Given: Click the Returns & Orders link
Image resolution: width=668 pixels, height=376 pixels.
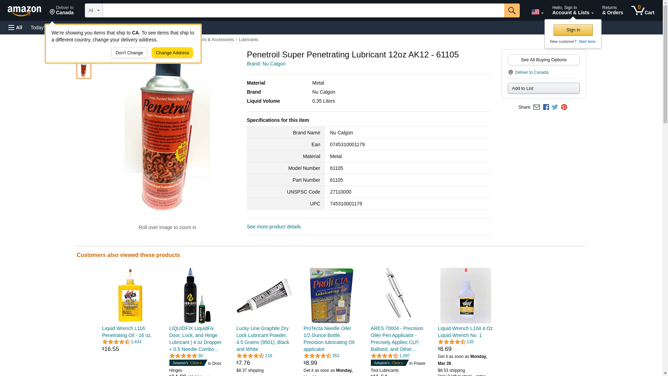Looking at the screenshot, I should (x=612, y=10).
